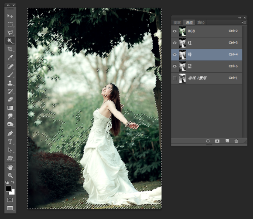Switch to the 路径 tab
The width and height of the screenshot is (253, 219).
click(201, 22)
